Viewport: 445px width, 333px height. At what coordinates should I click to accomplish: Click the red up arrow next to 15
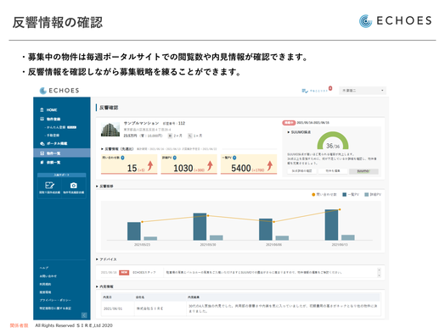[150, 165]
